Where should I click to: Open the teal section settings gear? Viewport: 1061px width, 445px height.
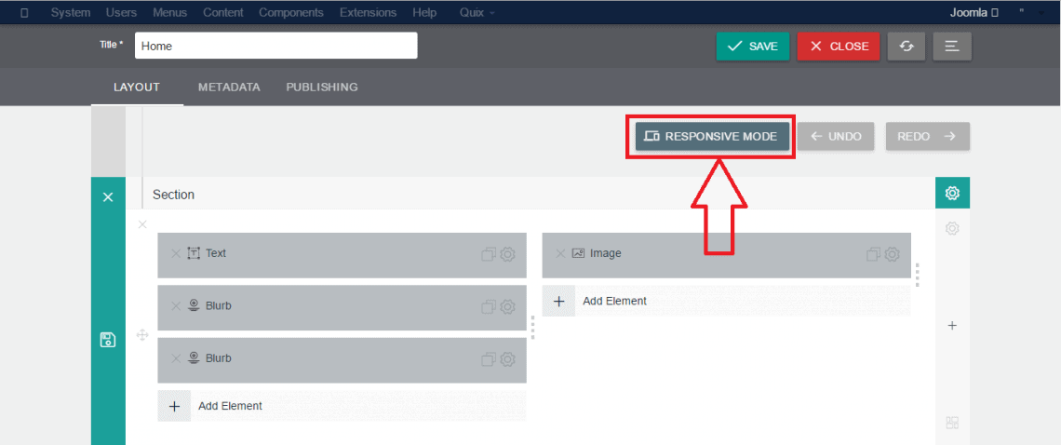(x=951, y=194)
